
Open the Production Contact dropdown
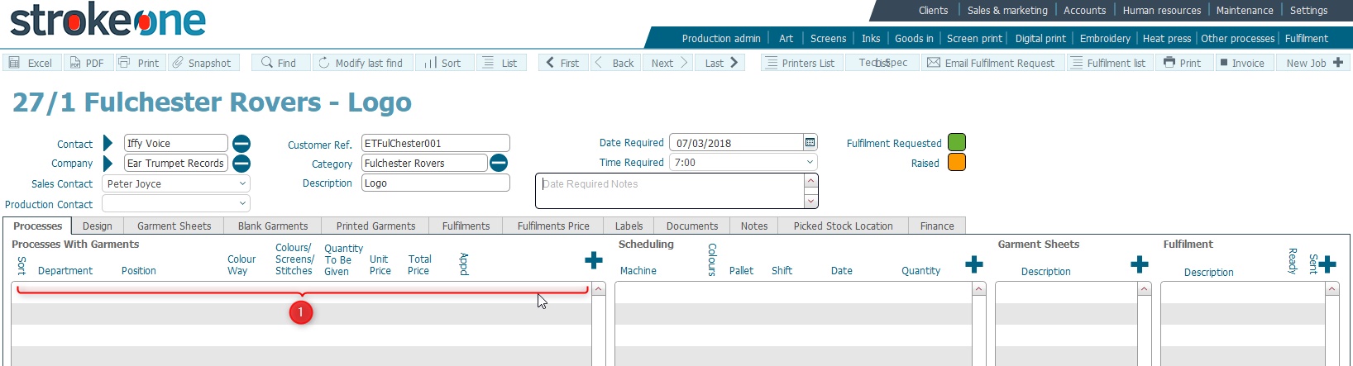(x=242, y=203)
